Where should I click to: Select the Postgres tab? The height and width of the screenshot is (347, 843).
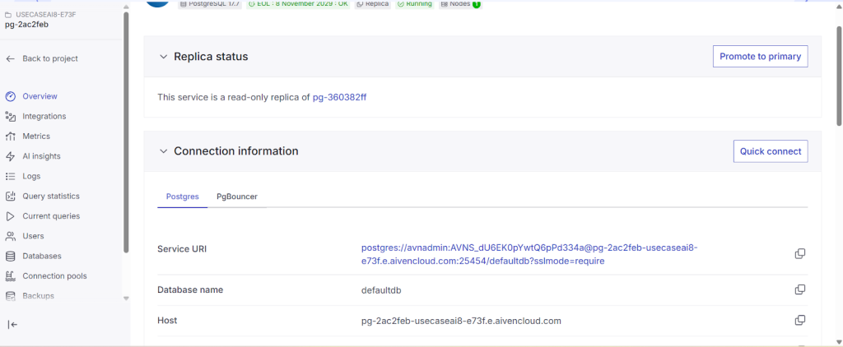click(182, 197)
